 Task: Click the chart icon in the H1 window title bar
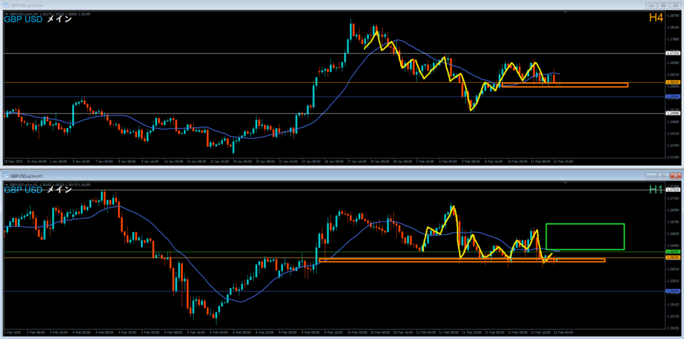(x=7, y=175)
